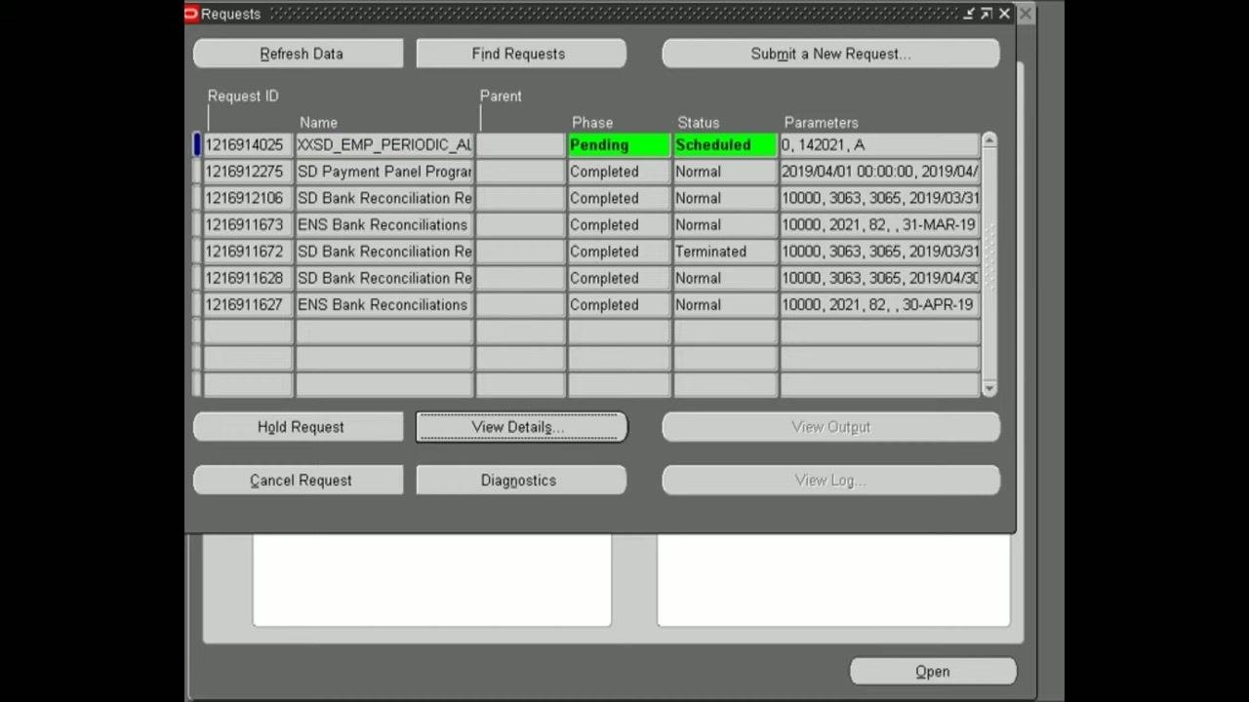Submit a New Request
The image size is (1249, 702).
point(830,54)
